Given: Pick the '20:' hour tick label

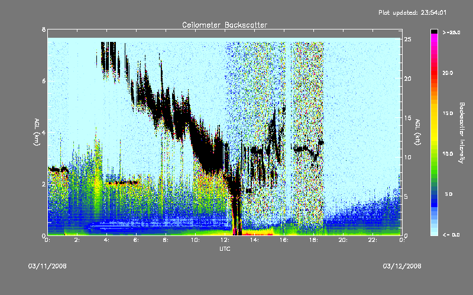Looking at the screenshot, I should [343, 240].
